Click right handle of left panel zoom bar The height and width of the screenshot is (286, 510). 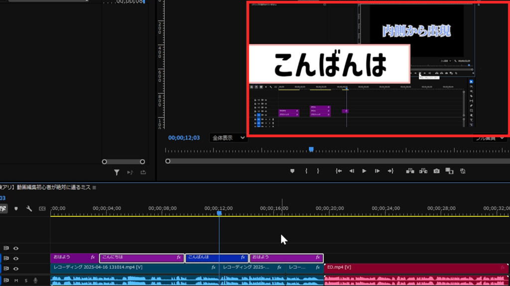click(x=142, y=162)
